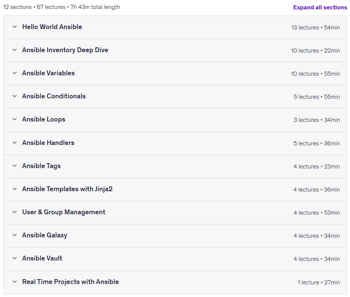The image size is (350, 297).
Task: Click the '1 lecture • 27min' label
Action: 319,282
